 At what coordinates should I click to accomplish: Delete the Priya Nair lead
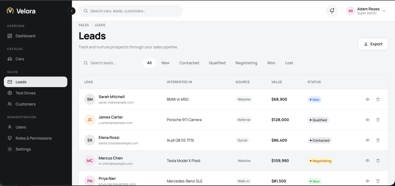pyautogui.click(x=378, y=181)
